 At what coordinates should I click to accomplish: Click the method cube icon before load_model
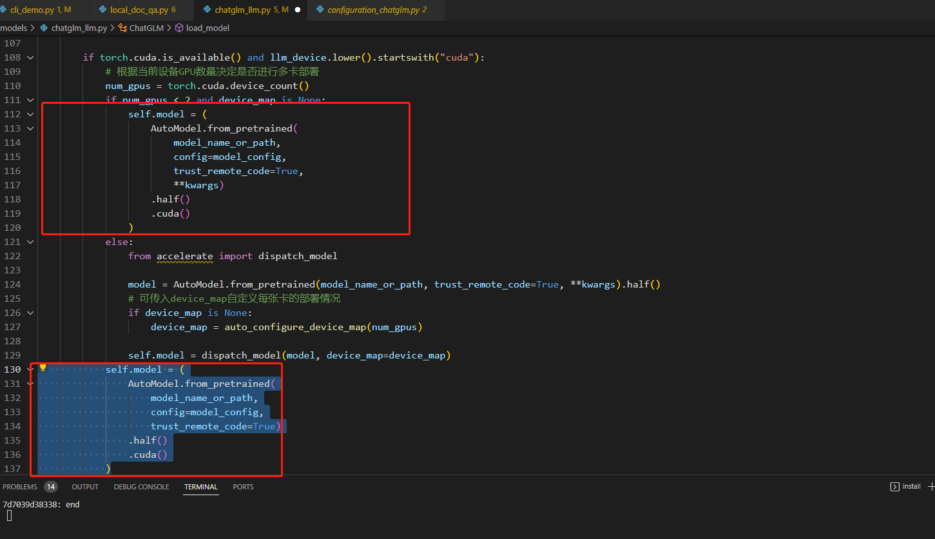[x=179, y=28]
